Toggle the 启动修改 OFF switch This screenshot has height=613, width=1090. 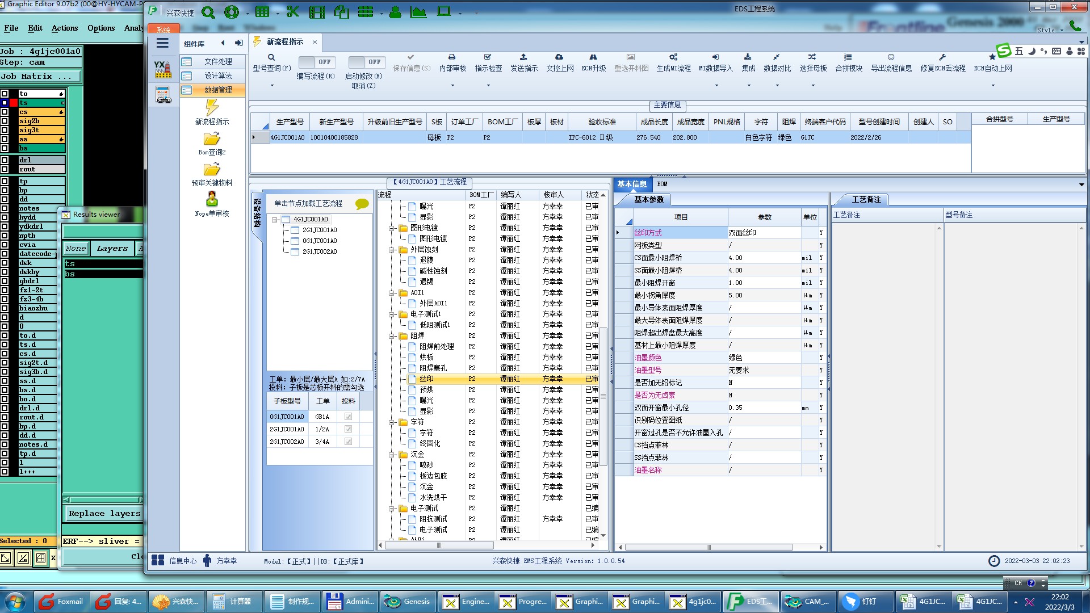pos(366,62)
